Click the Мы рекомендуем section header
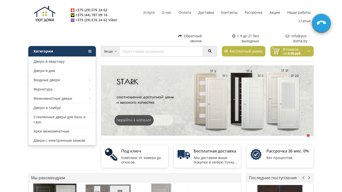The width and height of the screenshot is (342, 192). point(135,178)
